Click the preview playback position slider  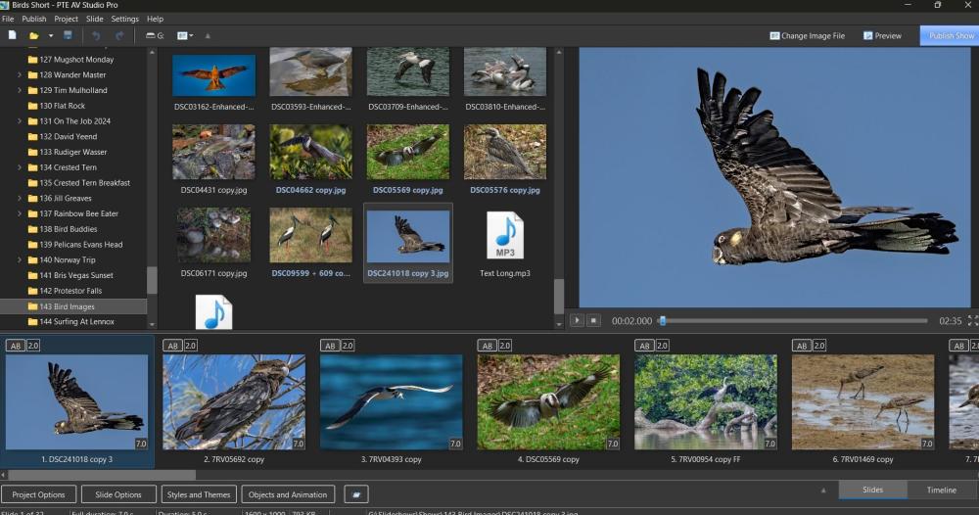click(663, 320)
